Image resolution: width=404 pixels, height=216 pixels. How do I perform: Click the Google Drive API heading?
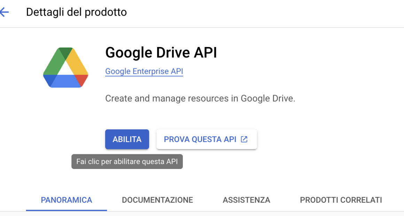coord(161,53)
